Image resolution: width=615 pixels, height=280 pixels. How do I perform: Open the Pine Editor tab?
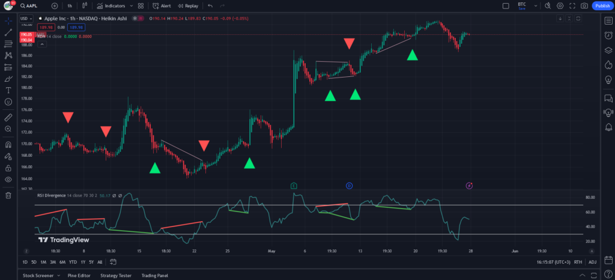pos(79,276)
